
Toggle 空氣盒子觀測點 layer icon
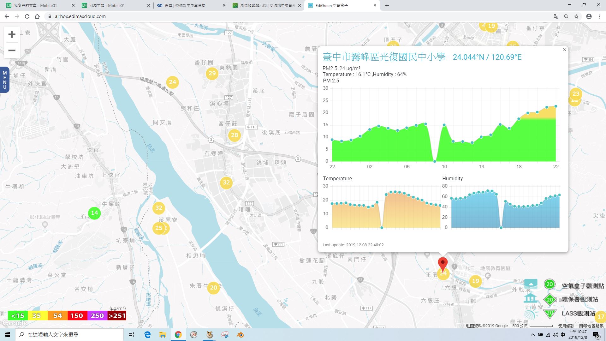(x=550, y=284)
